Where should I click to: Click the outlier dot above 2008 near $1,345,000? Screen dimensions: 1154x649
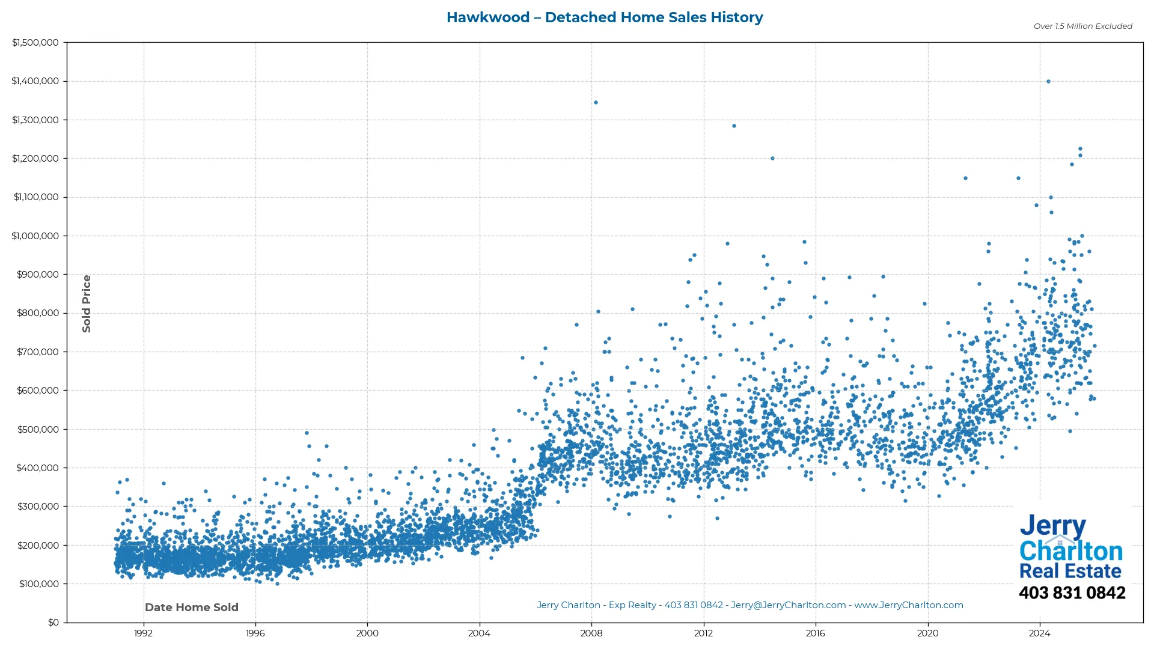click(x=596, y=102)
